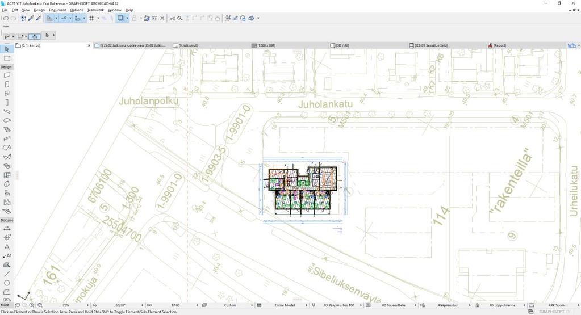Select the Stair tool
581x315 pixels.
click(x=7, y=129)
